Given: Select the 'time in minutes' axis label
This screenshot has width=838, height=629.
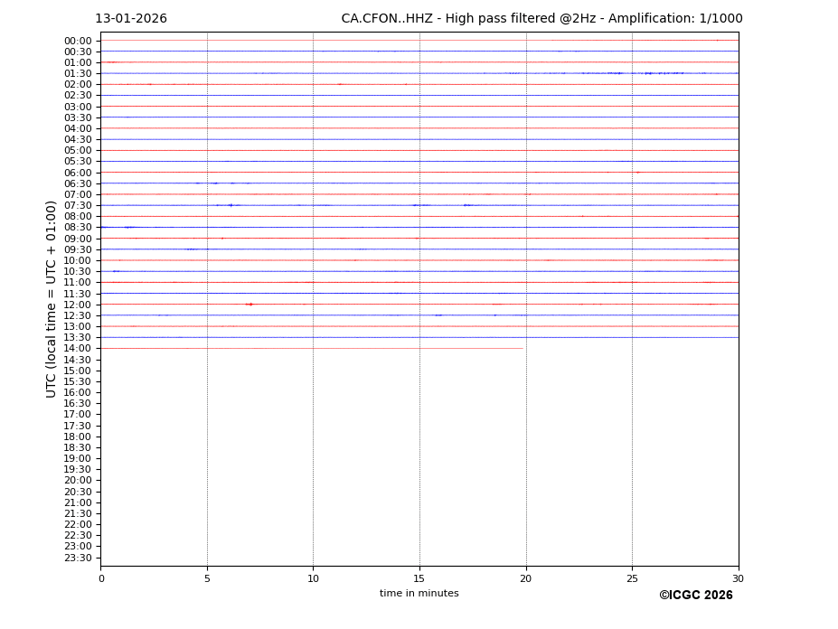Looking at the screenshot, I should [419, 594].
